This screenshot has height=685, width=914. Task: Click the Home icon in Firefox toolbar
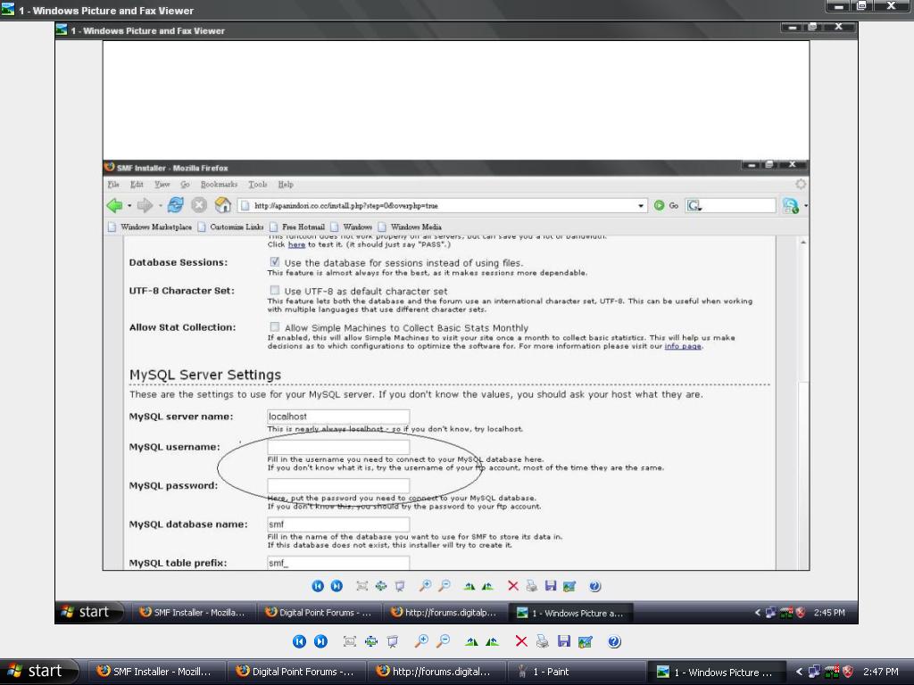coord(222,205)
